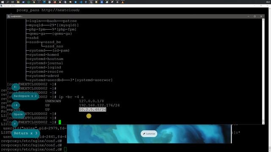Maximize the background revproxy PuTTY window
Viewport: 271px width, 152px height.
pos(261,5)
